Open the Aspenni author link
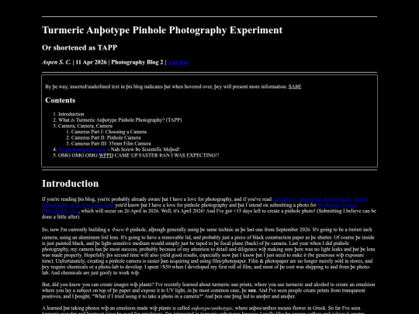This screenshot has height=314, width=419. click(x=178, y=63)
